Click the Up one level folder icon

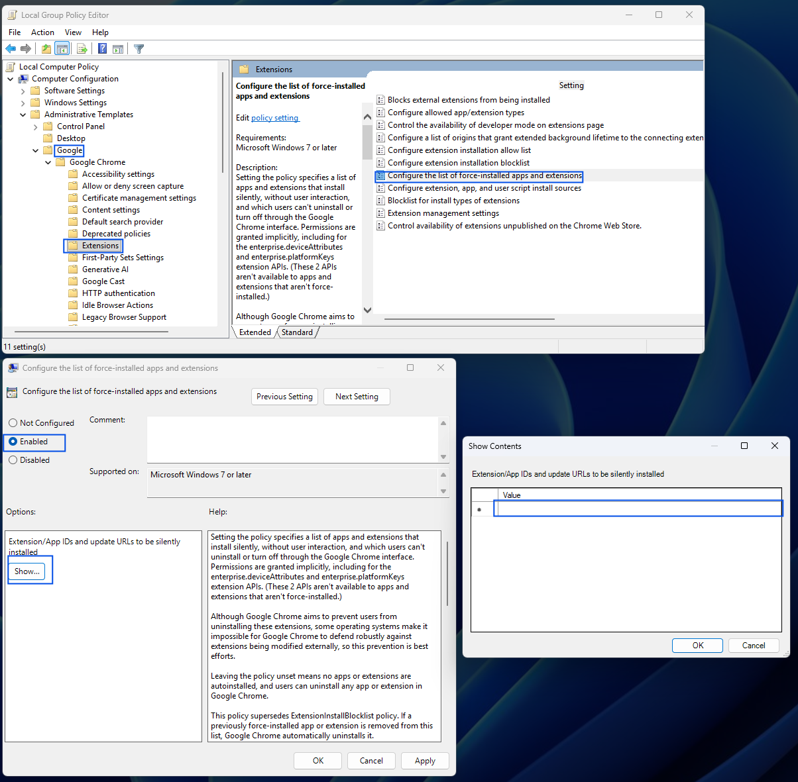(x=46, y=48)
